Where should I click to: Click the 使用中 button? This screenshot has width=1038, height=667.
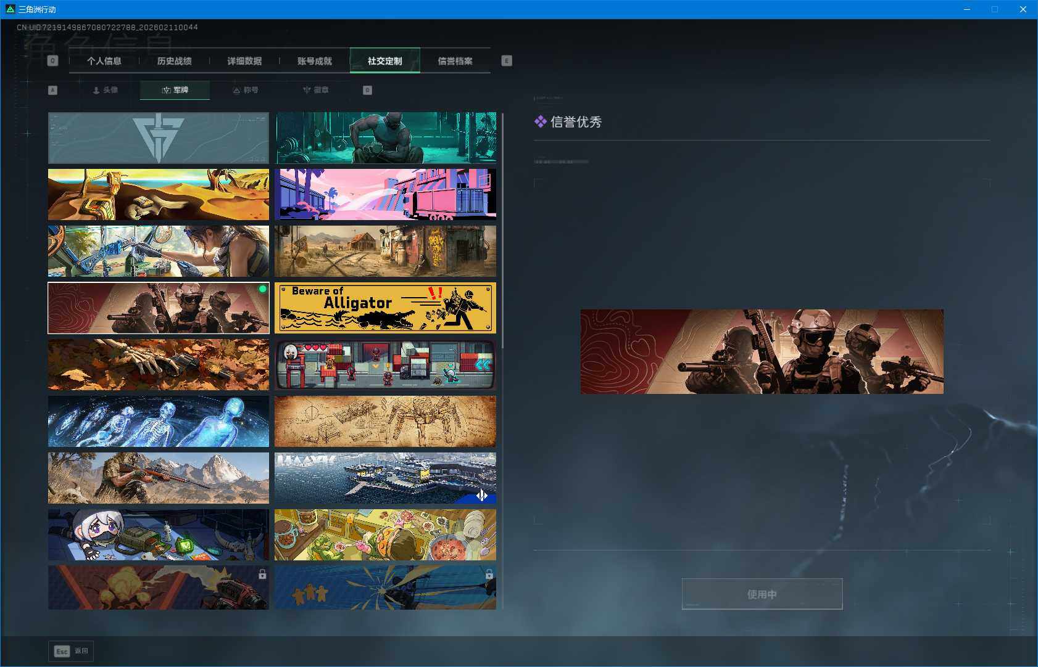(762, 594)
